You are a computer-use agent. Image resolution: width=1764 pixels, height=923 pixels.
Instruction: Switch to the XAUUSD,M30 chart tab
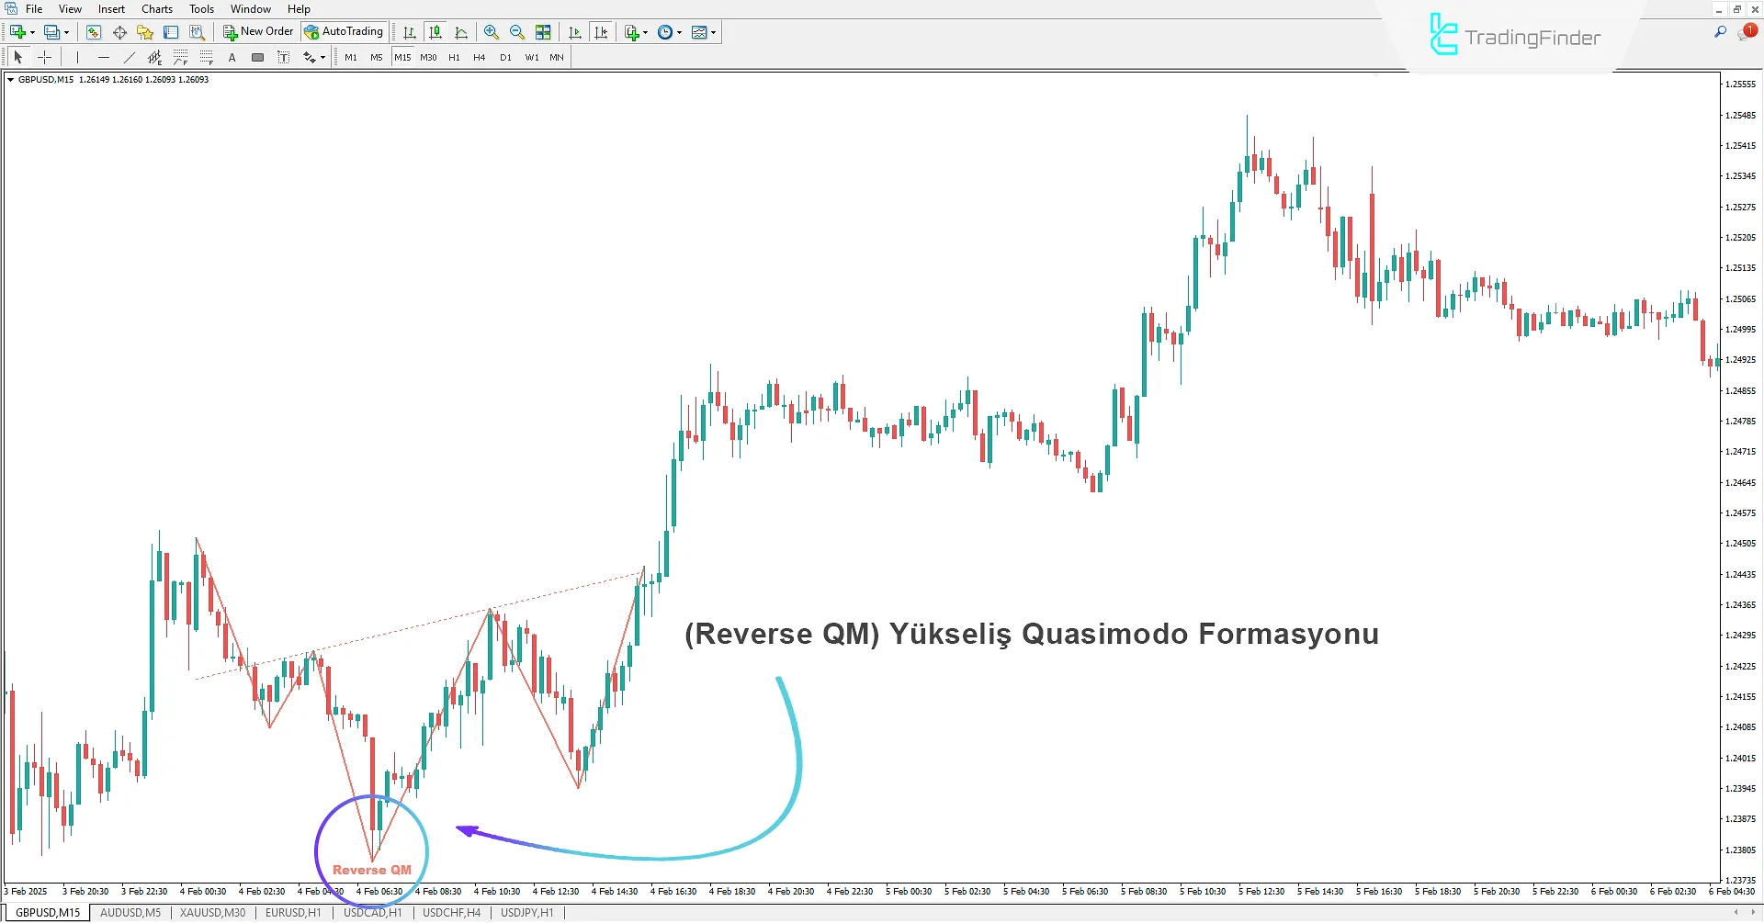coord(212,912)
